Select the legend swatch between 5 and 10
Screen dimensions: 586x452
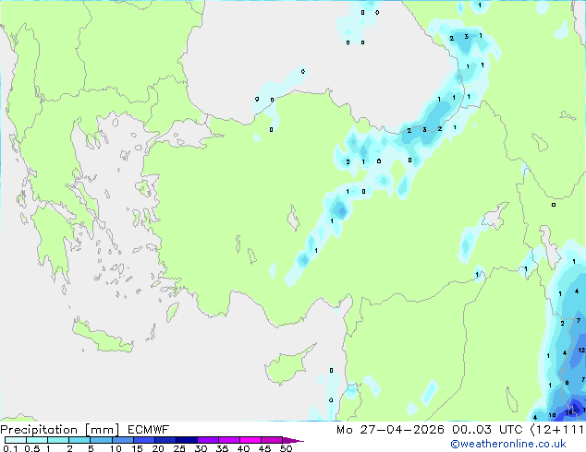[101, 440]
